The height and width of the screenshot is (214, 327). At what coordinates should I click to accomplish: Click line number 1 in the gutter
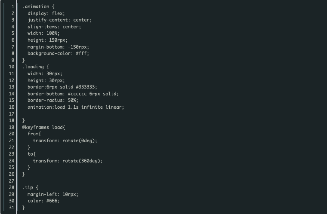[x=13, y=7]
